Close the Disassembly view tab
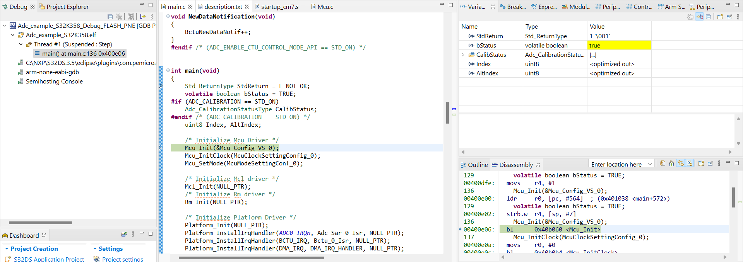This screenshot has width=743, height=262. [538, 165]
